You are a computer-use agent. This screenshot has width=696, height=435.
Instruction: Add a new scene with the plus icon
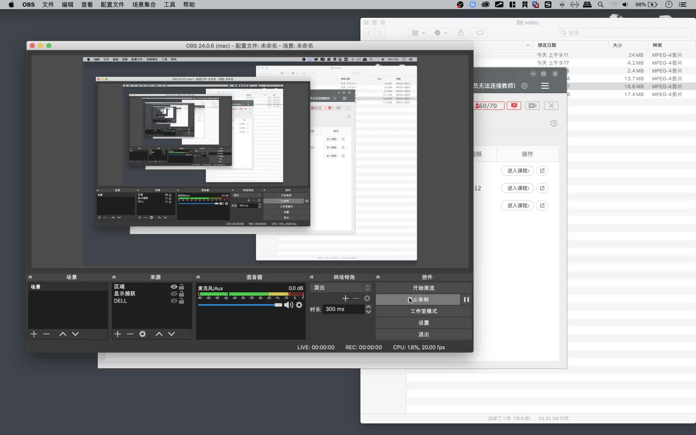pos(34,334)
